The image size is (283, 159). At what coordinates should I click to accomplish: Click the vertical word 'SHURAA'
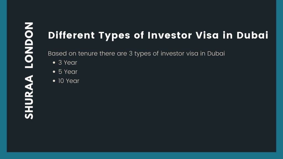pyautogui.click(x=29, y=97)
